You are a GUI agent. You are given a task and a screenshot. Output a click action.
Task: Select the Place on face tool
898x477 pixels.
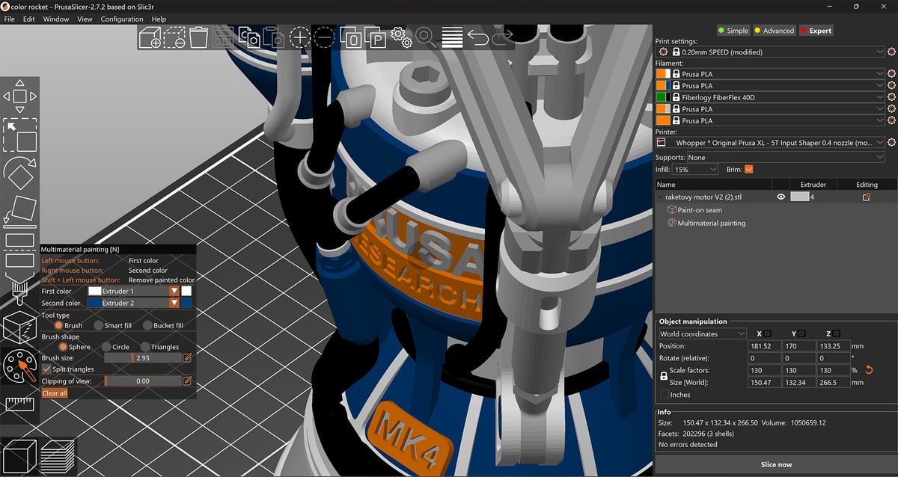(x=20, y=212)
